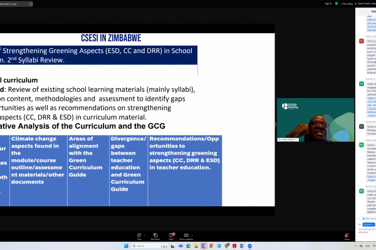376x250 pixels.
Task: Expand the Show captions options arrow
Action: pyautogui.click(x=192, y=232)
